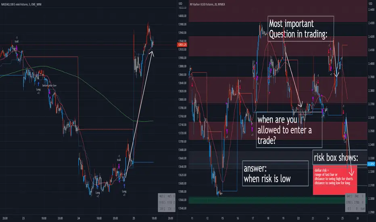Select the green moving average line on NASDAQ chart

pos(101,94)
